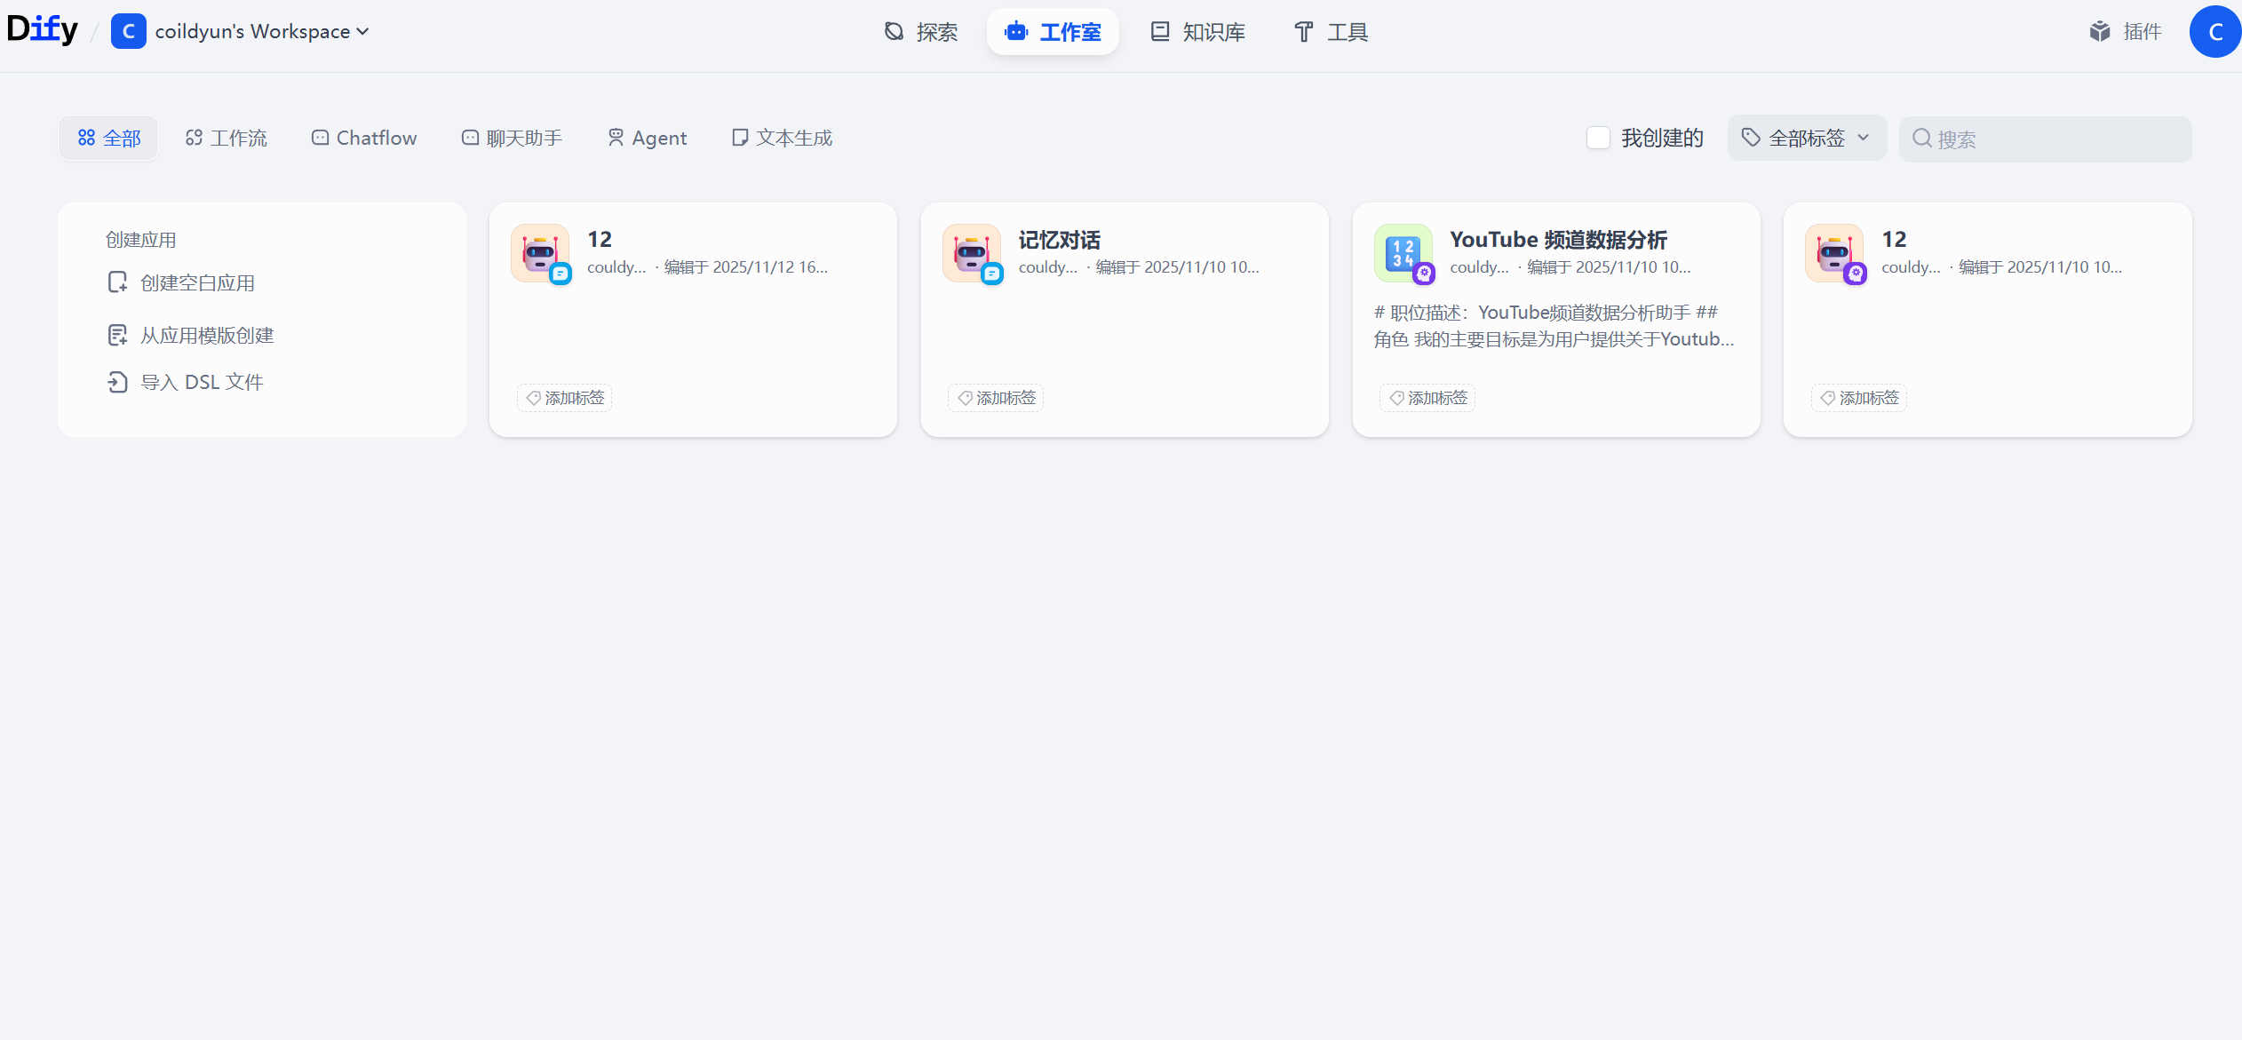Viewport: 2242px width, 1040px height.
Task: Enable the 我创建的 filter checkbox
Action: (1598, 138)
